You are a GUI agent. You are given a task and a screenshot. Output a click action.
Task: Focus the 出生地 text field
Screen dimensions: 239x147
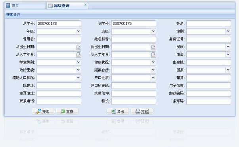click(x=208, y=62)
